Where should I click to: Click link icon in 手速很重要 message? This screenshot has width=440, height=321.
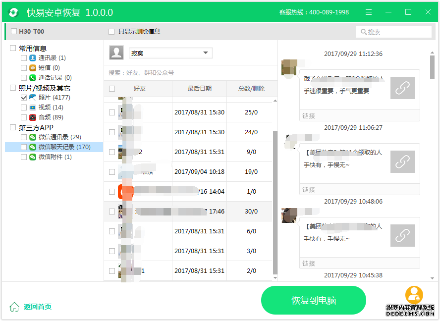402,88
